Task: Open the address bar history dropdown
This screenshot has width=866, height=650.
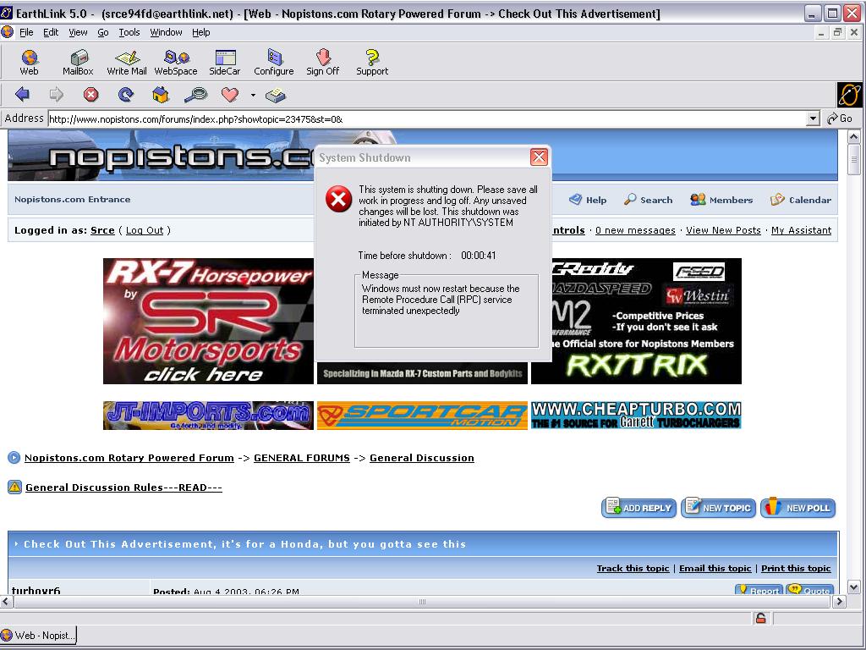Action: point(813,118)
